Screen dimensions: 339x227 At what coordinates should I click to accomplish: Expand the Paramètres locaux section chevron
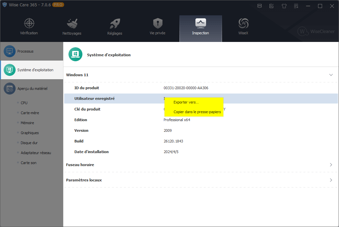tap(331, 180)
